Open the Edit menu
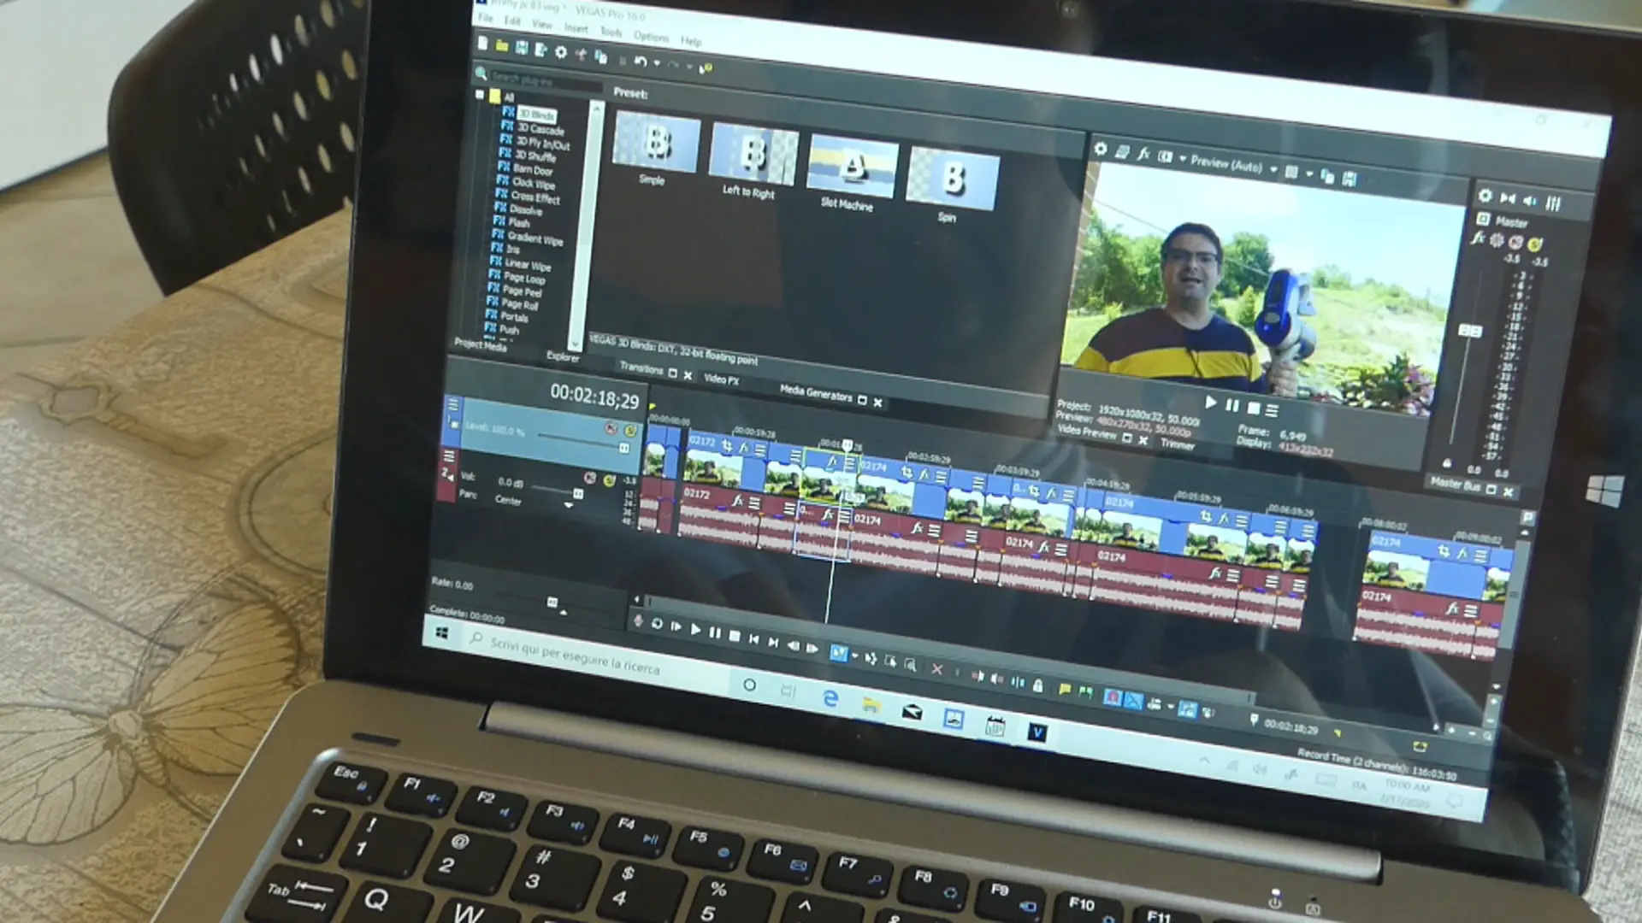Image resolution: width=1642 pixels, height=923 pixels. [512, 21]
